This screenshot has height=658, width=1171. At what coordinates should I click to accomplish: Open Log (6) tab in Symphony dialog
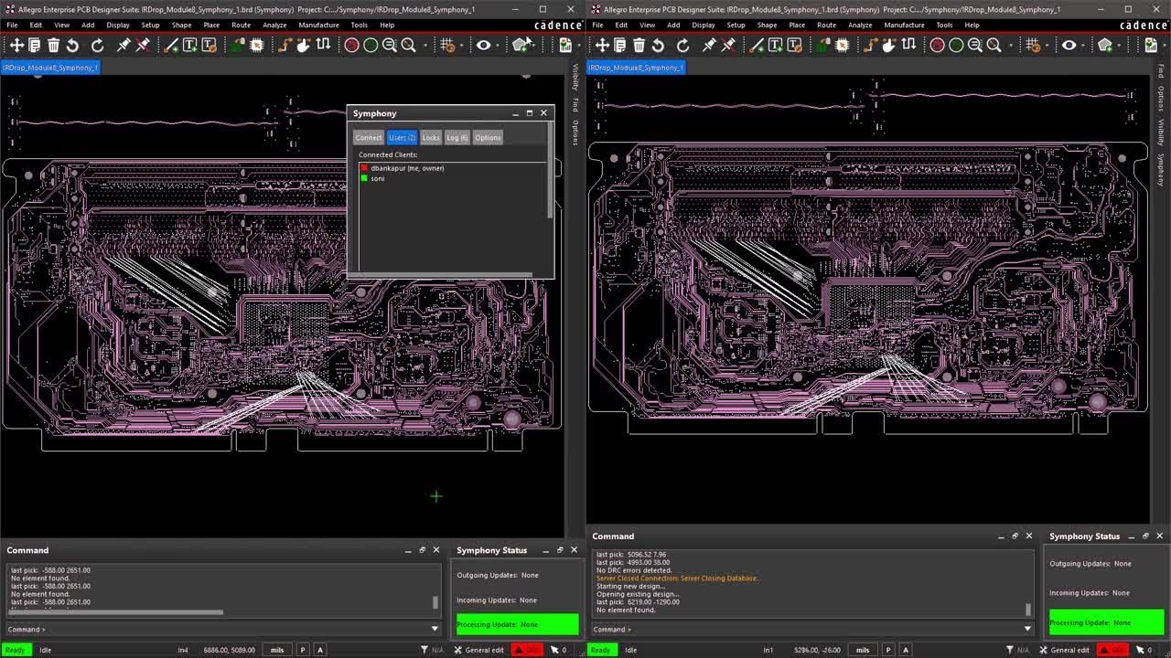[457, 137]
